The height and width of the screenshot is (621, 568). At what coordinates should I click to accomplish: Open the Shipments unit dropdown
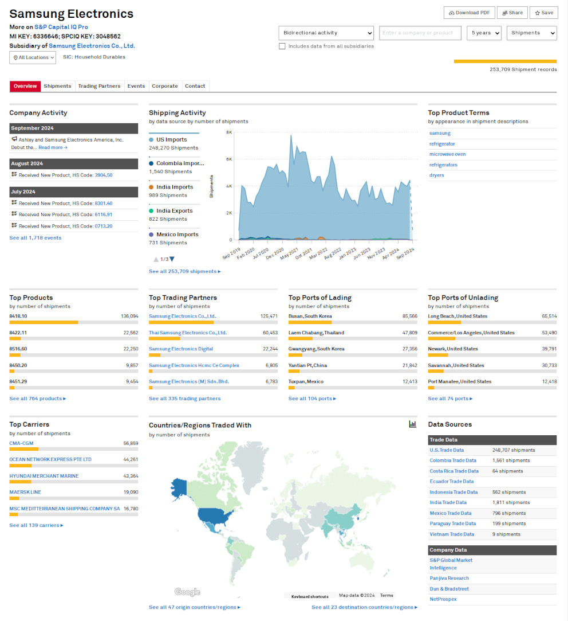click(x=531, y=33)
